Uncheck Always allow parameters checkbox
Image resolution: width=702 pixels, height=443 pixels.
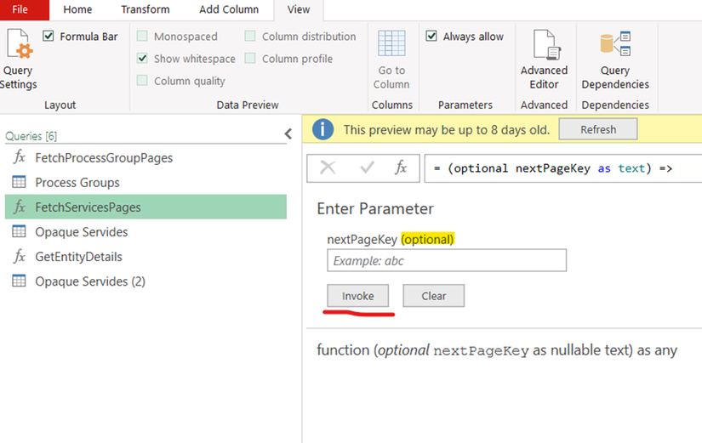432,37
